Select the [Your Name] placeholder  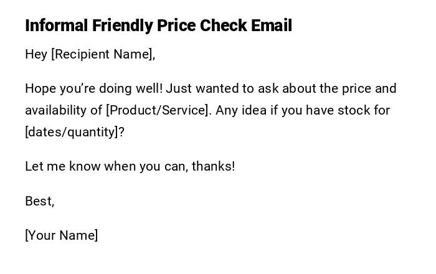[61, 235]
